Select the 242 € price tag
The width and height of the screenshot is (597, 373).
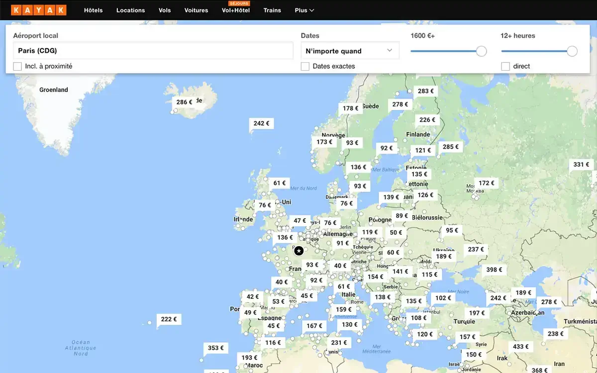coord(262,123)
